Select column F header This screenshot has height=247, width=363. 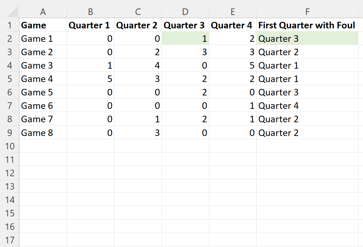click(x=307, y=12)
